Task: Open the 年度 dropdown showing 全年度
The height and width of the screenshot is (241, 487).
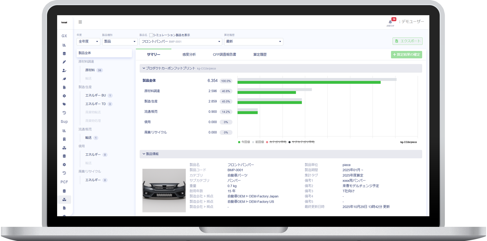Action: (x=88, y=41)
